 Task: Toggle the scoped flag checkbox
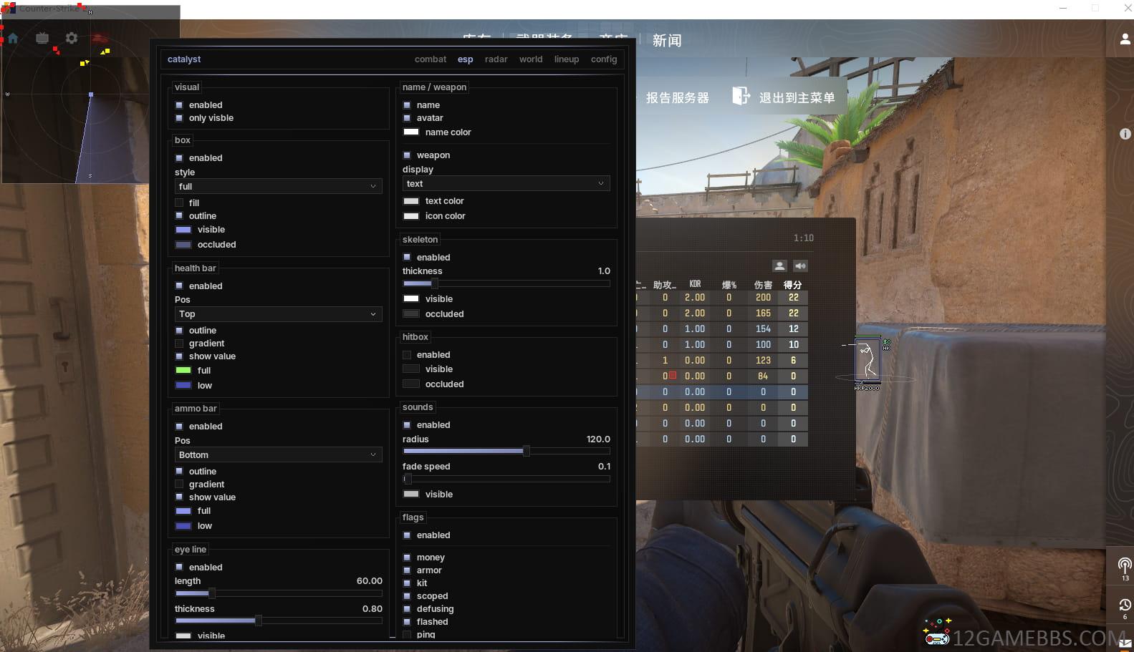coord(407,596)
